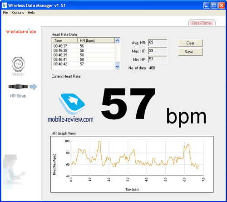The image size is (227, 202).
Task: Open the Help menu
Action: click(x=31, y=13)
